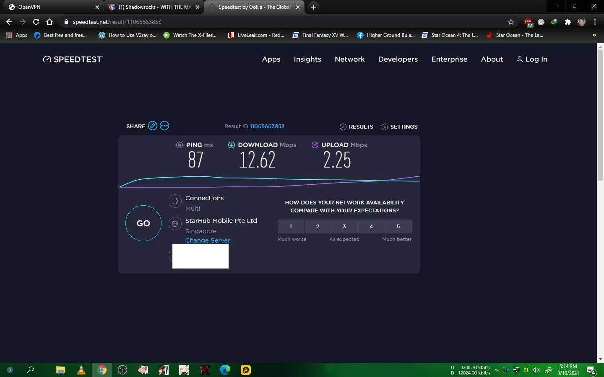Image resolution: width=604 pixels, height=377 pixels.
Task: Open the Extensions puzzle-piece menu
Action: pos(568,22)
